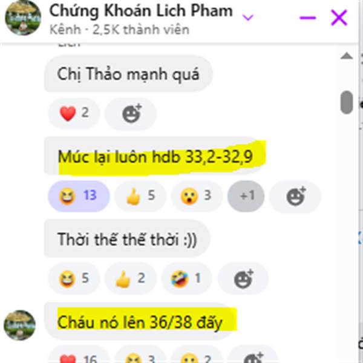Select the rolling laughing reaction showing 1
363x363 pixels.
187,278
